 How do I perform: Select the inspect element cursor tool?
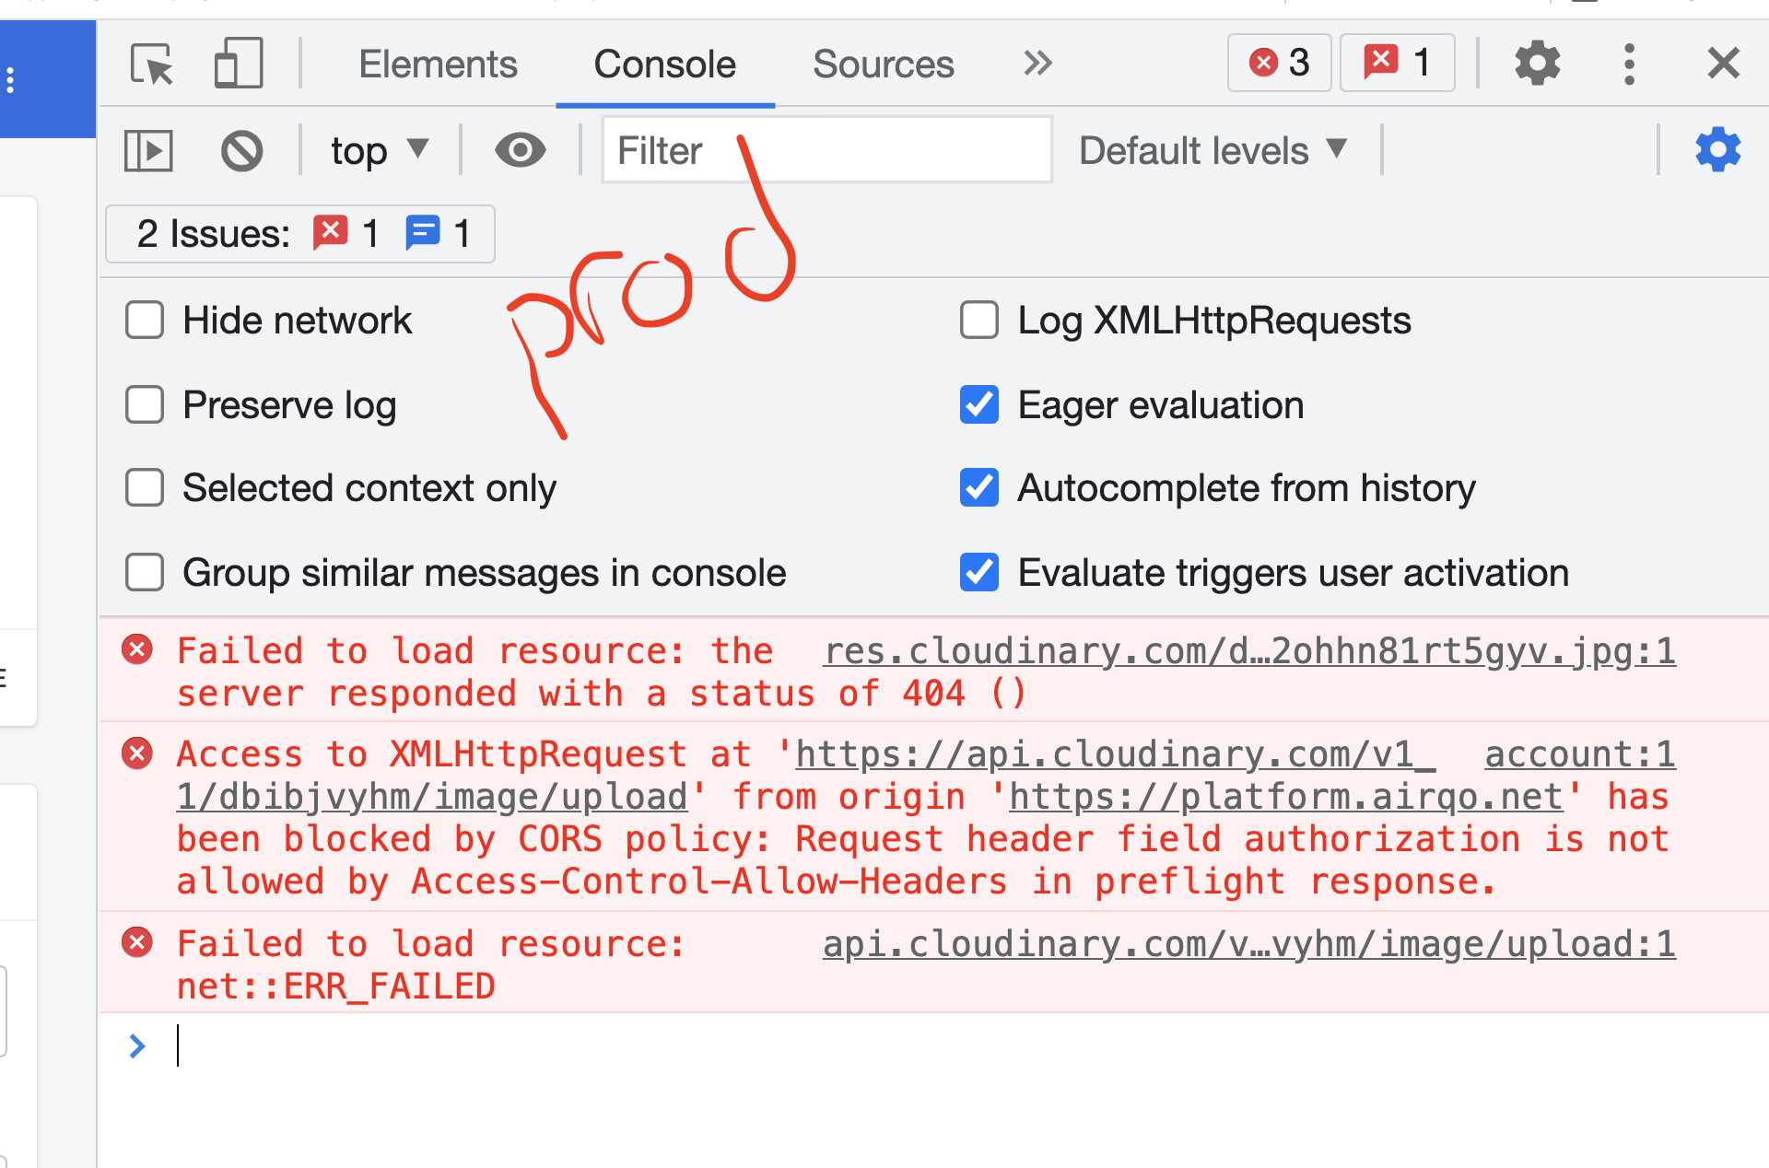pyautogui.click(x=150, y=63)
